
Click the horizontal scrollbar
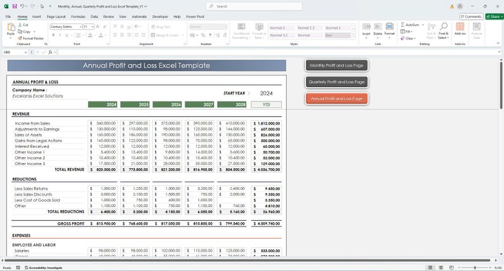click(248, 260)
